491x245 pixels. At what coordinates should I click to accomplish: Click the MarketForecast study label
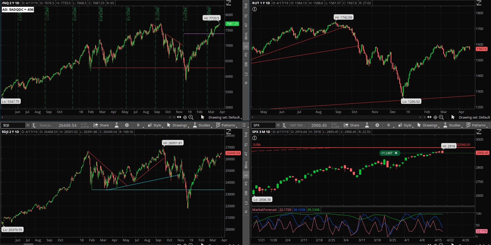point(265,210)
